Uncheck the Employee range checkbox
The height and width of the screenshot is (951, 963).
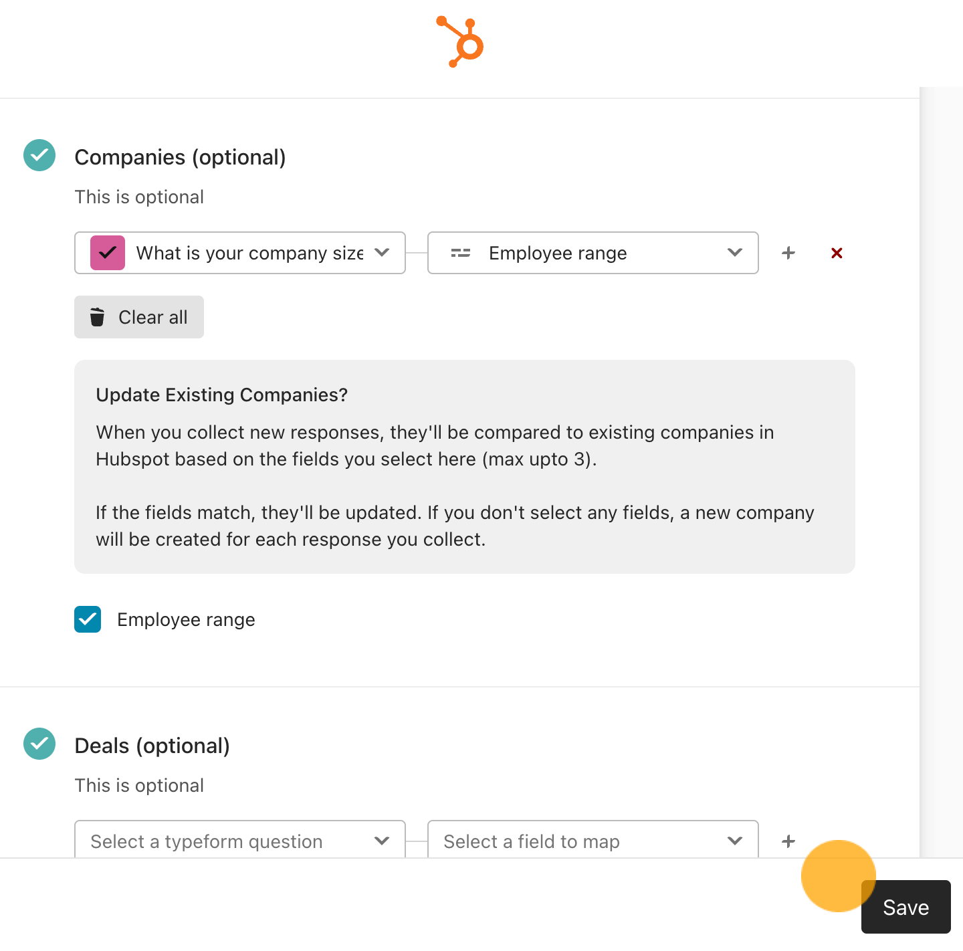point(88,619)
